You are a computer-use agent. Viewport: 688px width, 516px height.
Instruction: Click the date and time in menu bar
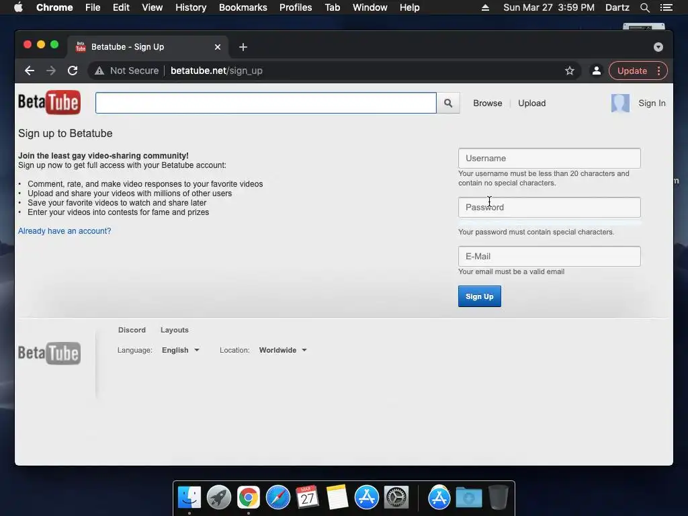click(548, 7)
